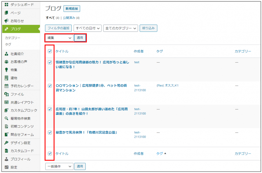Click the magnifier icon beside 簡易物件検索
The width and height of the screenshot is (262, 173).
tap(7, 118)
